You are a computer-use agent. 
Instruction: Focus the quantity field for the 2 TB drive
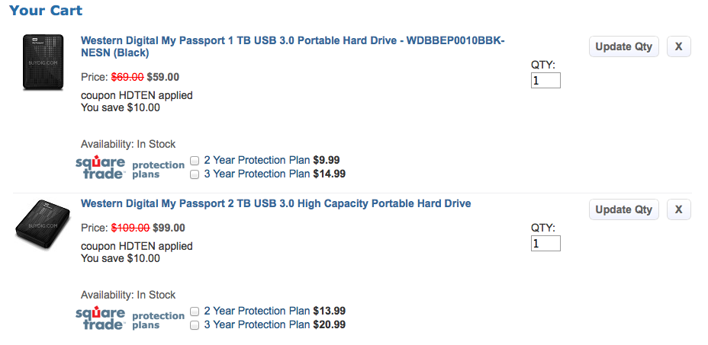(x=545, y=244)
